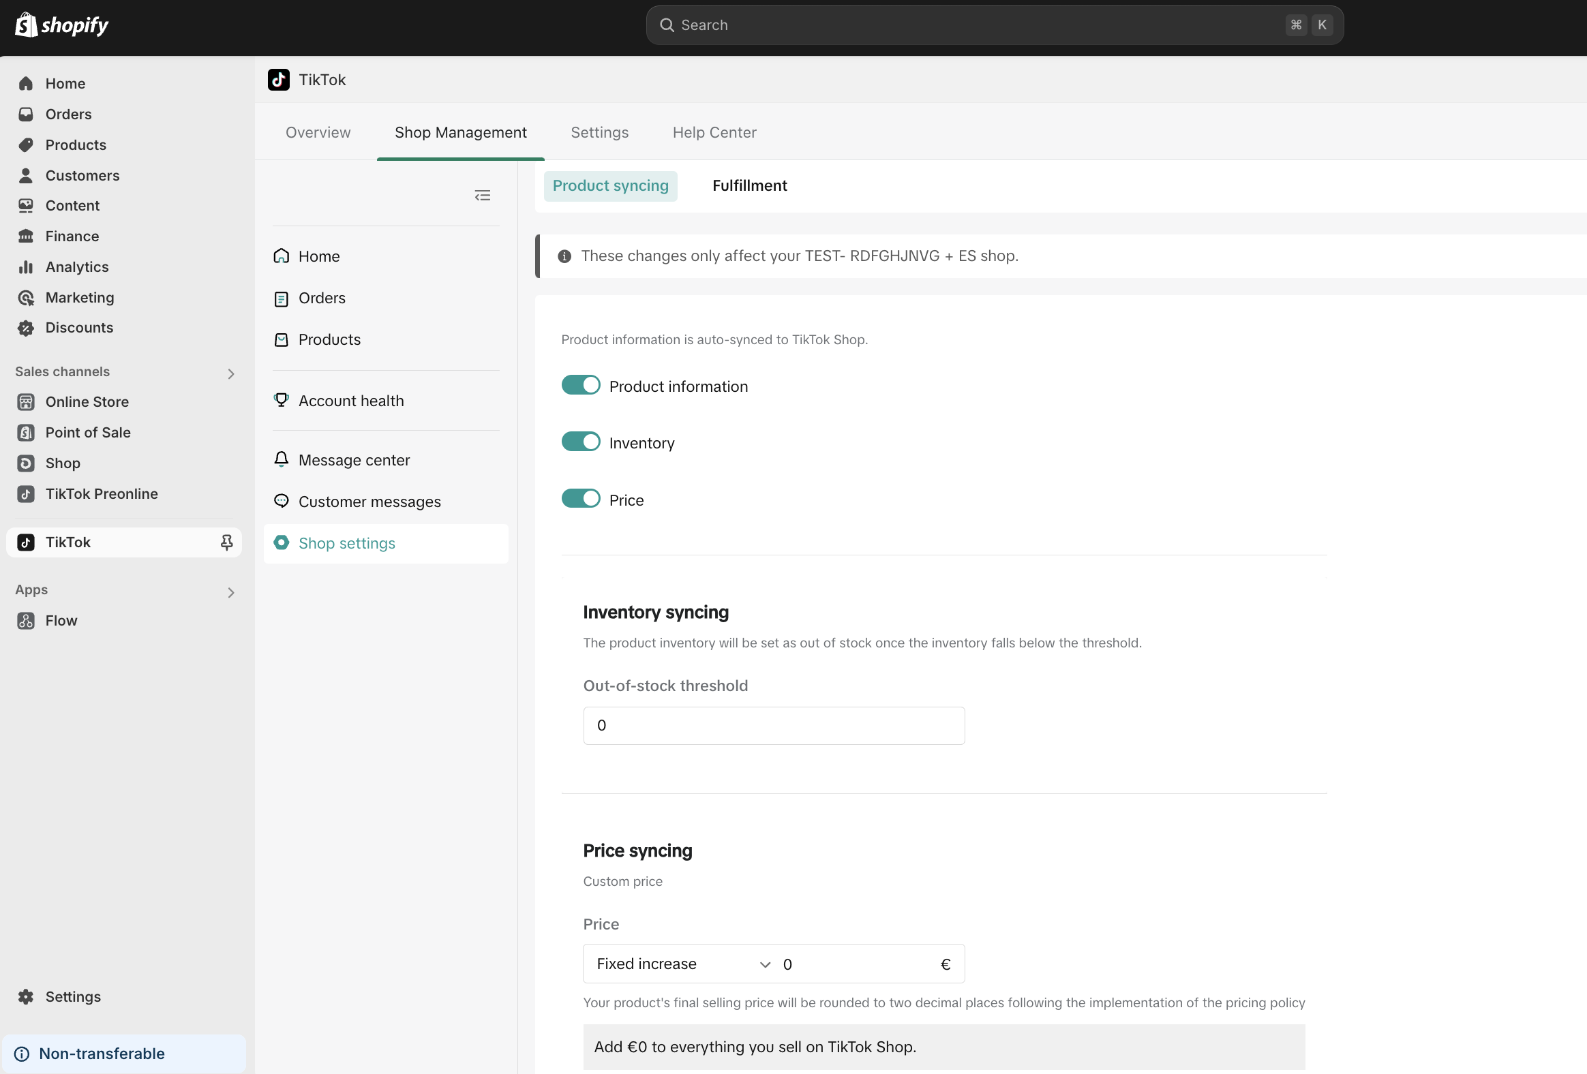Click the TikTok Preonline icon
Image resolution: width=1587 pixels, height=1074 pixels.
coord(26,494)
